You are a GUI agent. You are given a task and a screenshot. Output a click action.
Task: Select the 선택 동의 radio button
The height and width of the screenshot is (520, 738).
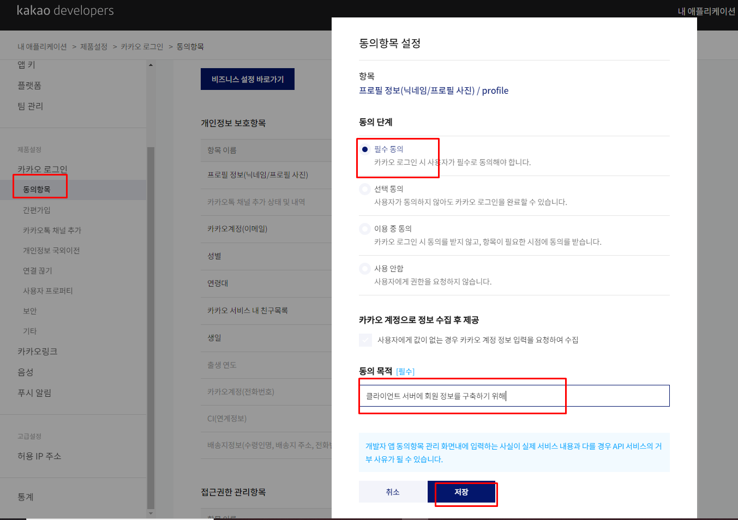pyautogui.click(x=365, y=189)
